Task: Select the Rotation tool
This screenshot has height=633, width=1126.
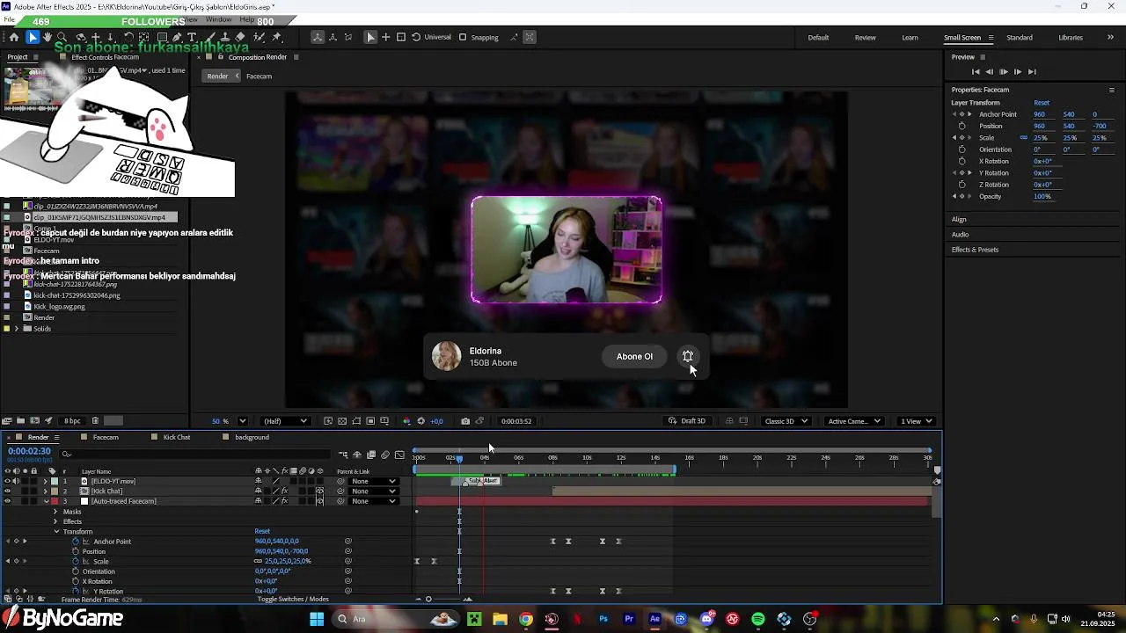Action: point(128,37)
